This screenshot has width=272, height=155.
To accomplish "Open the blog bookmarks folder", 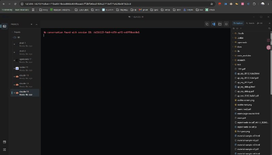I will 44,10.
